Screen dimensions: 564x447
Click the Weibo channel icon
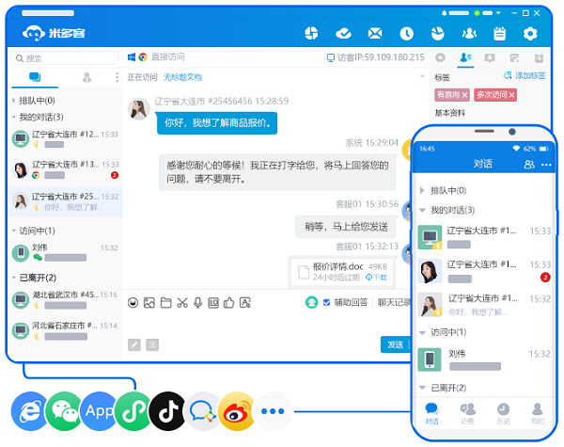[237, 411]
